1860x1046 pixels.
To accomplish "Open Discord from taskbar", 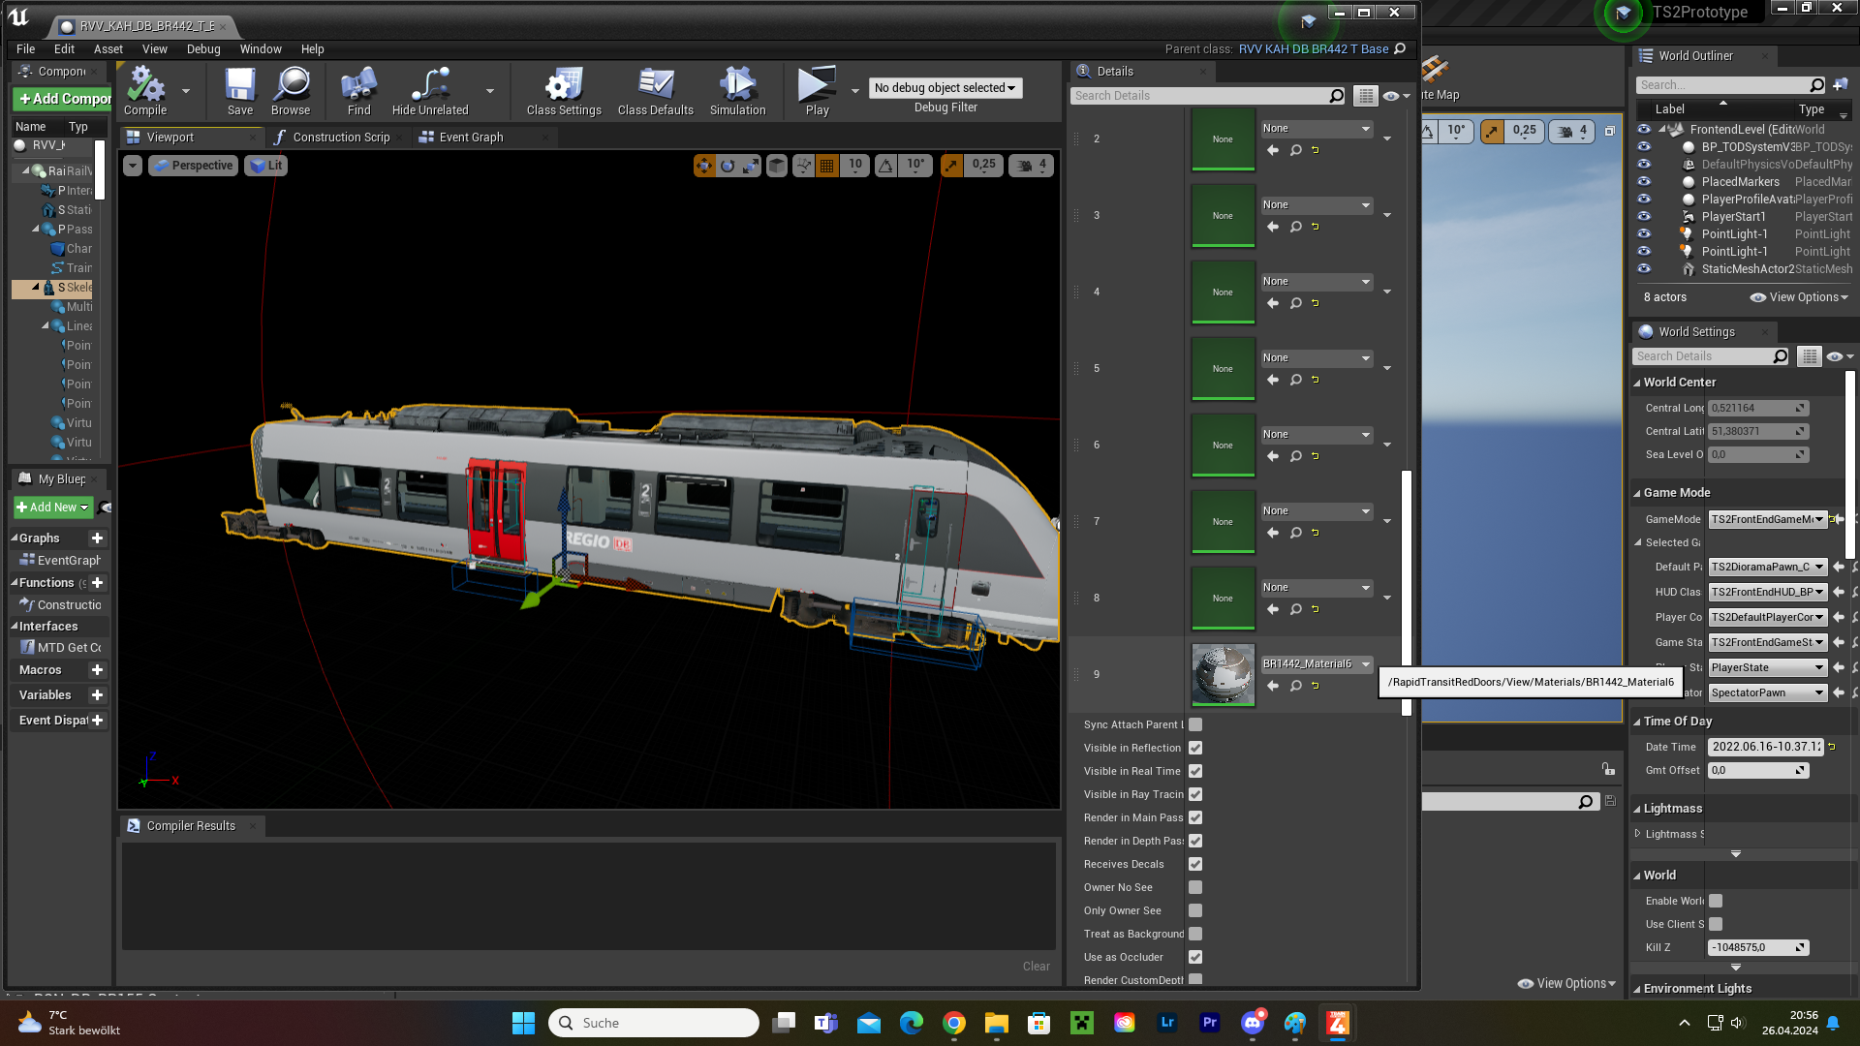I will click(1253, 1023).
